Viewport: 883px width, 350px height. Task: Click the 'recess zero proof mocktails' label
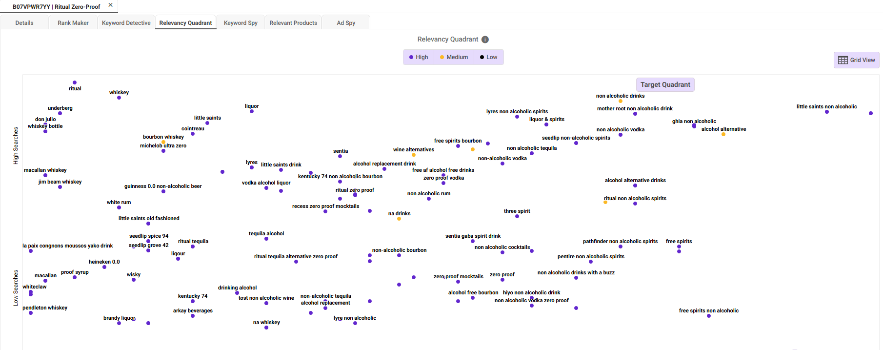pos(325,206)
